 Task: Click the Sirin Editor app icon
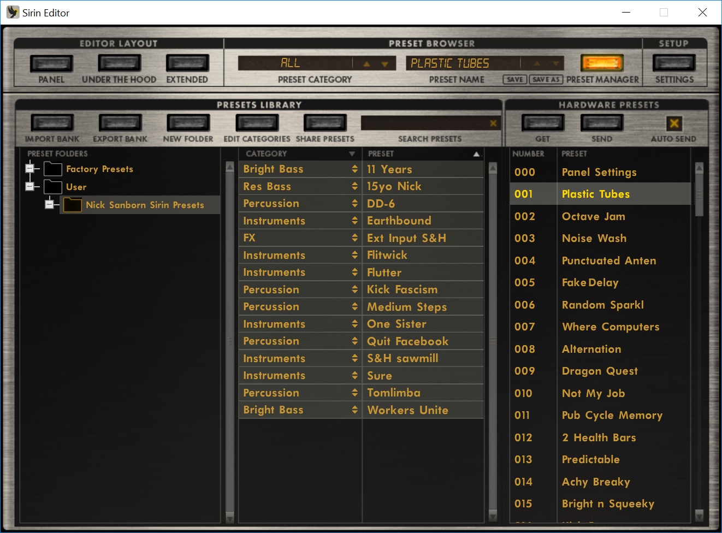(x=13, y=12)
